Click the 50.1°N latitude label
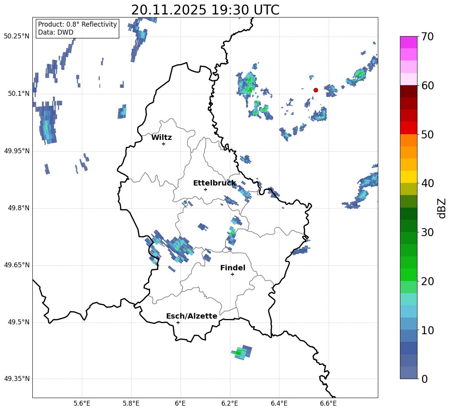Screen dimensions: 451x411 19,94
